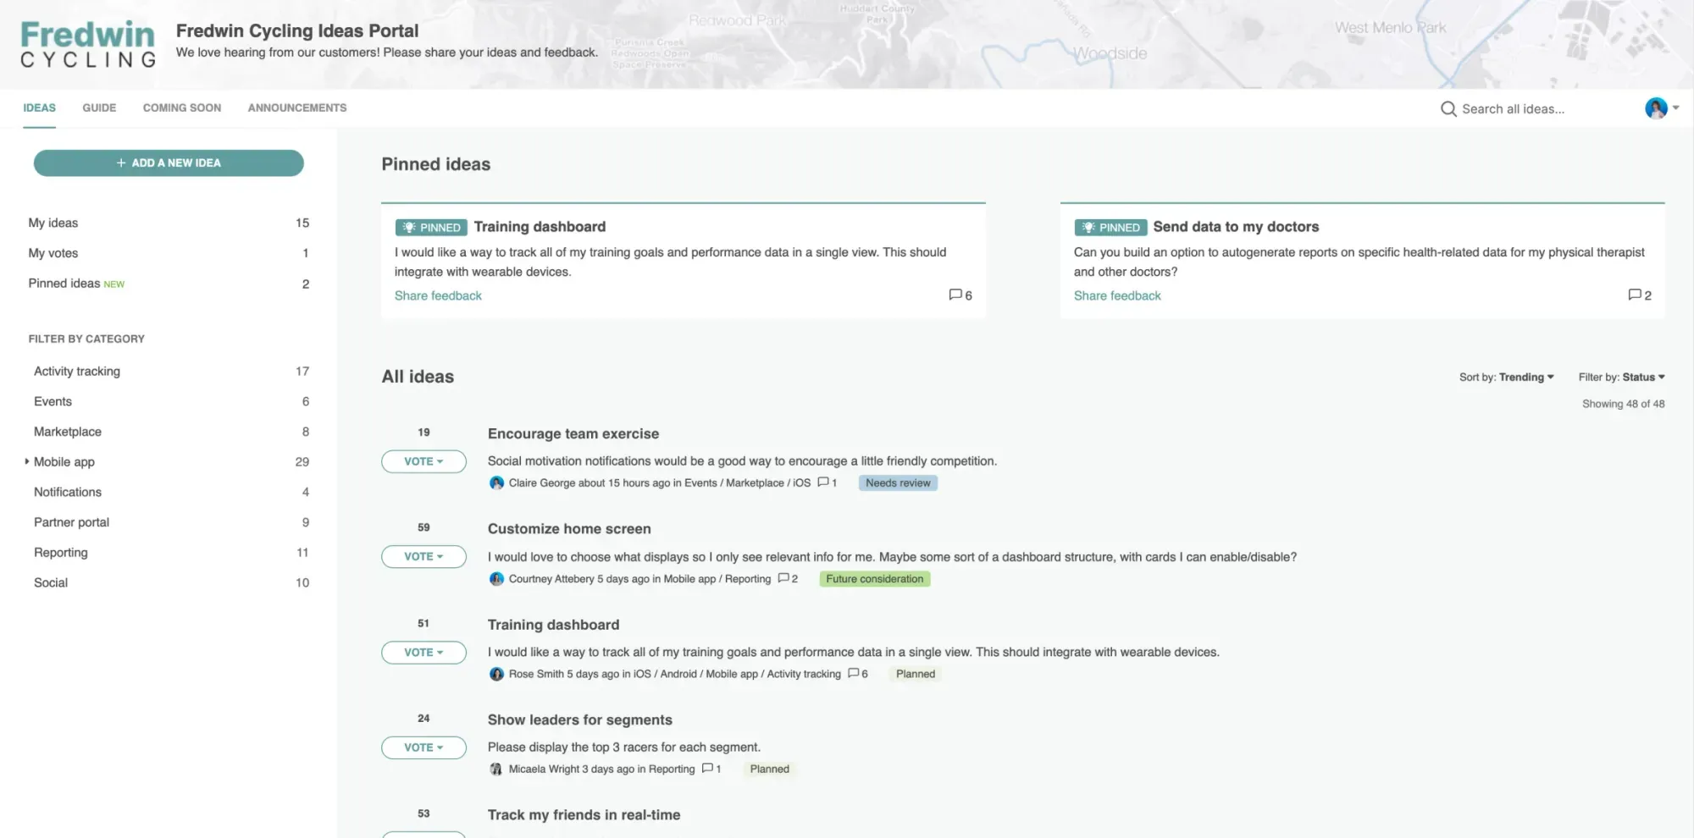Click Rose Smith's avatar on Training dashboard idea
1694x838 pixels.
pos(497,674)
